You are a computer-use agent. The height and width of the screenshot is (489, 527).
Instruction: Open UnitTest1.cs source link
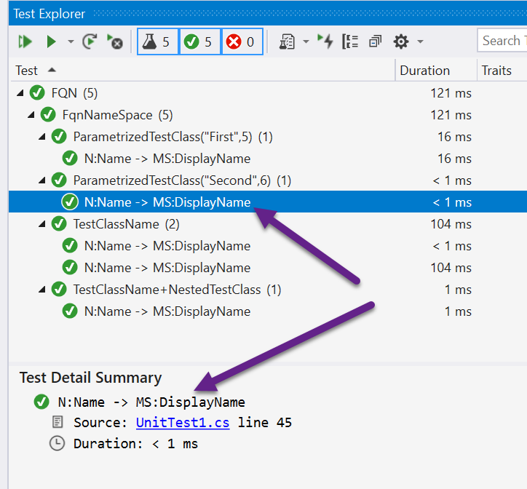coord(183,423)
